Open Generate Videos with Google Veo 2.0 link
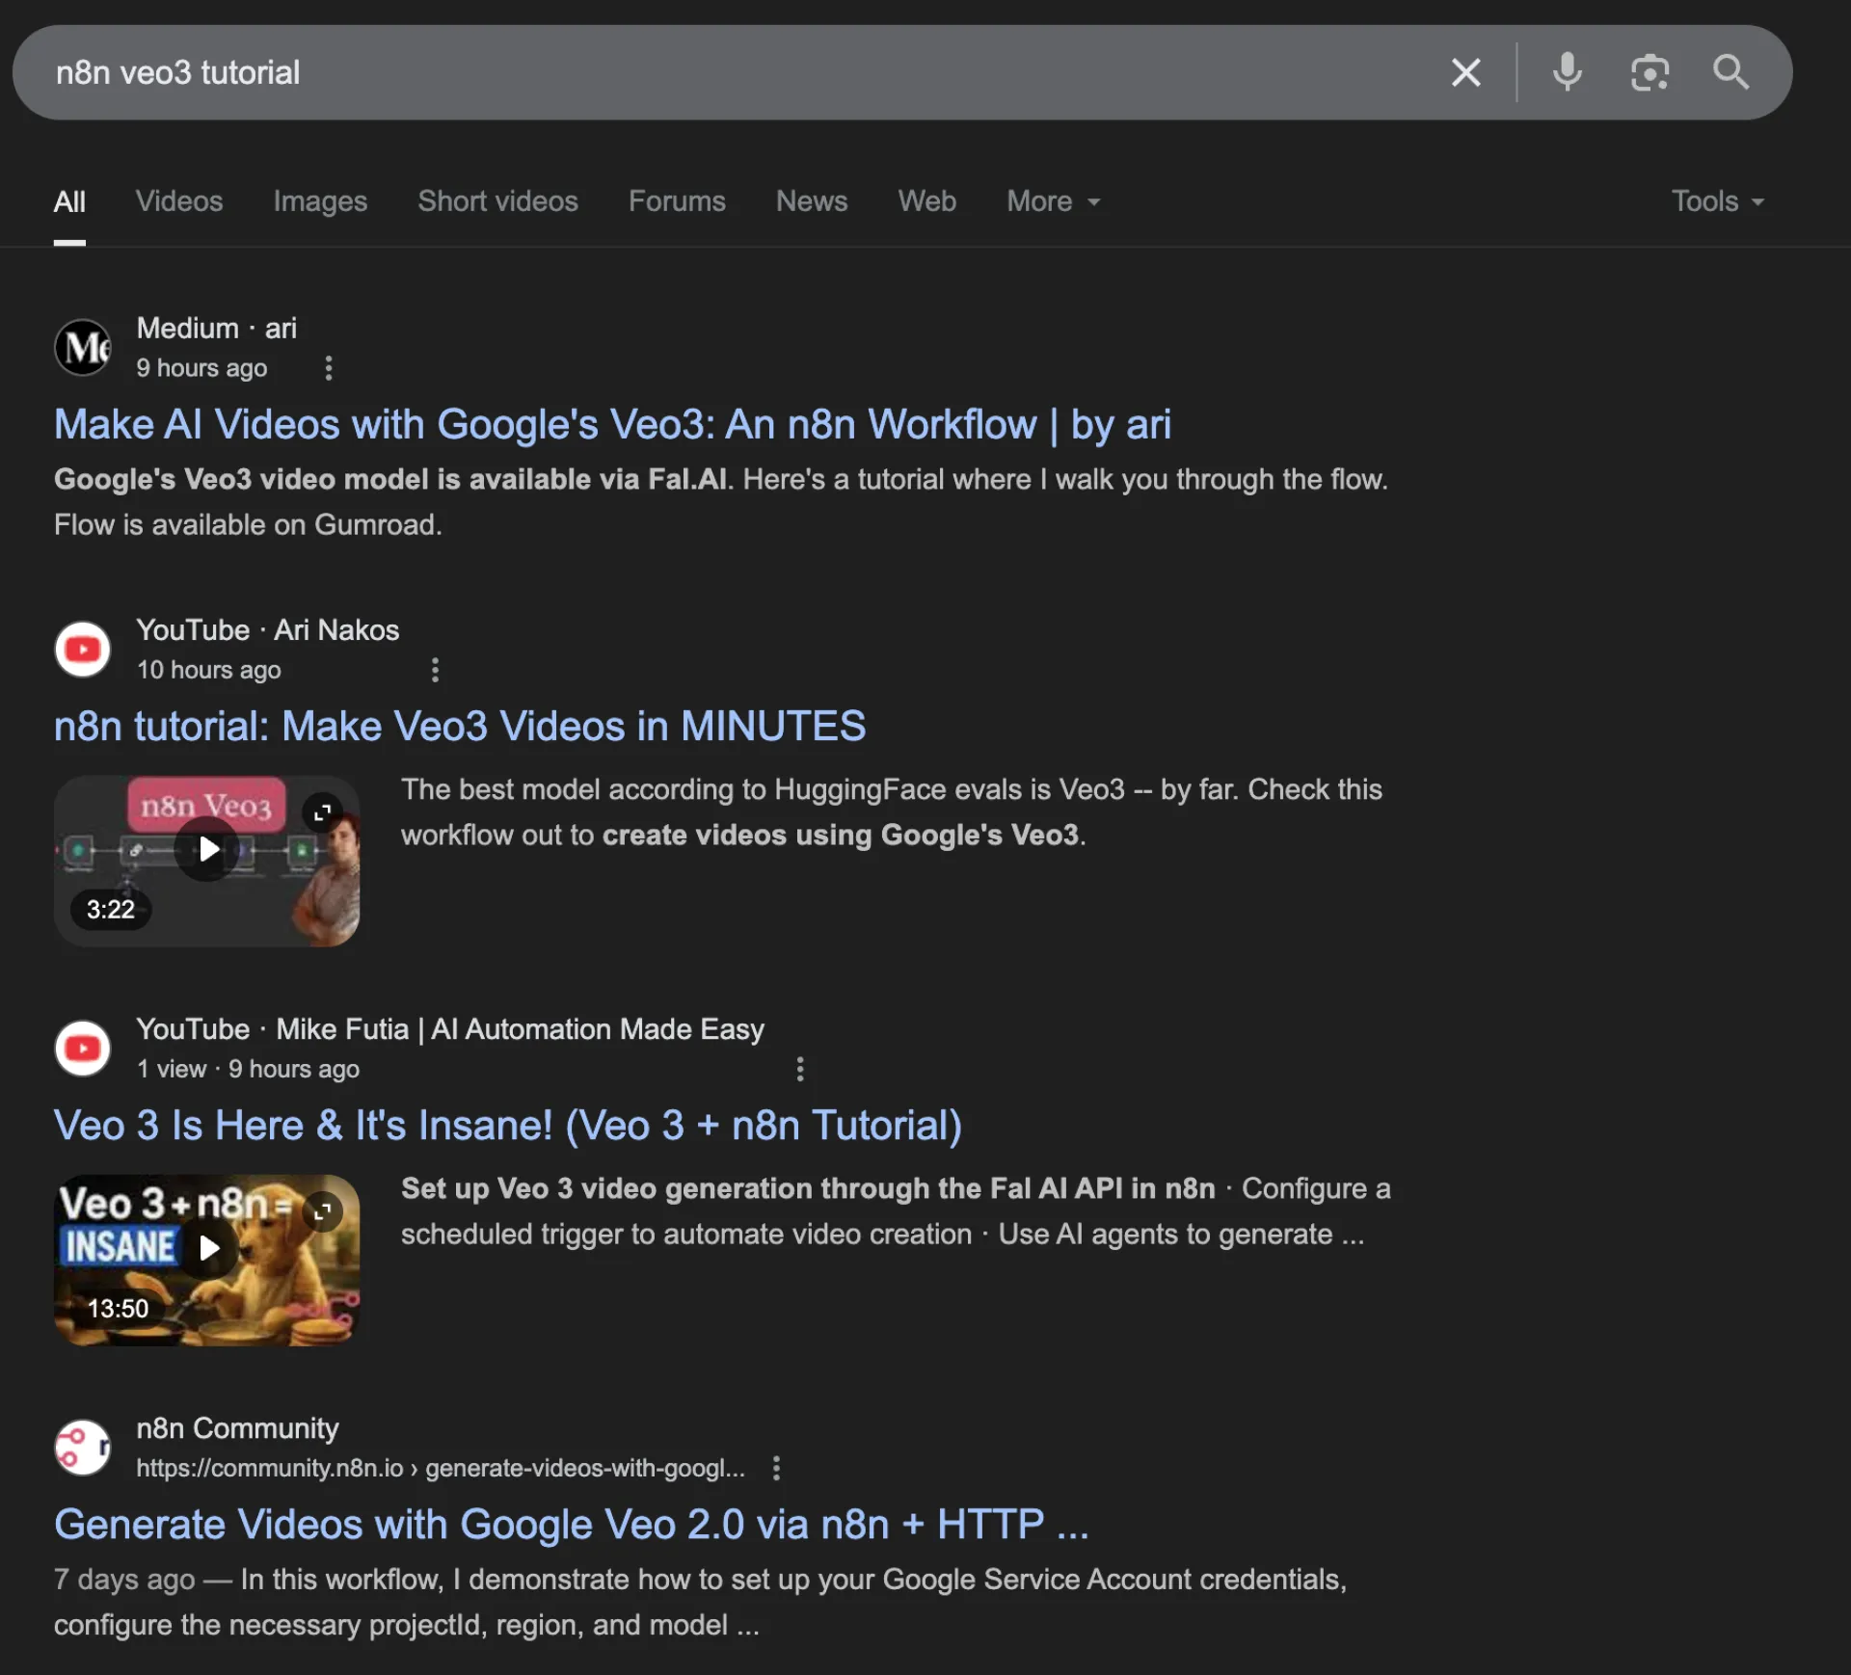This screenshot has width=1851, height=1675. point(572,1525)
